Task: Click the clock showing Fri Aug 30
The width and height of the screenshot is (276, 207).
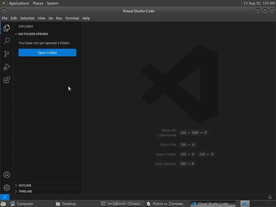Action: click(x=259, y=3)
